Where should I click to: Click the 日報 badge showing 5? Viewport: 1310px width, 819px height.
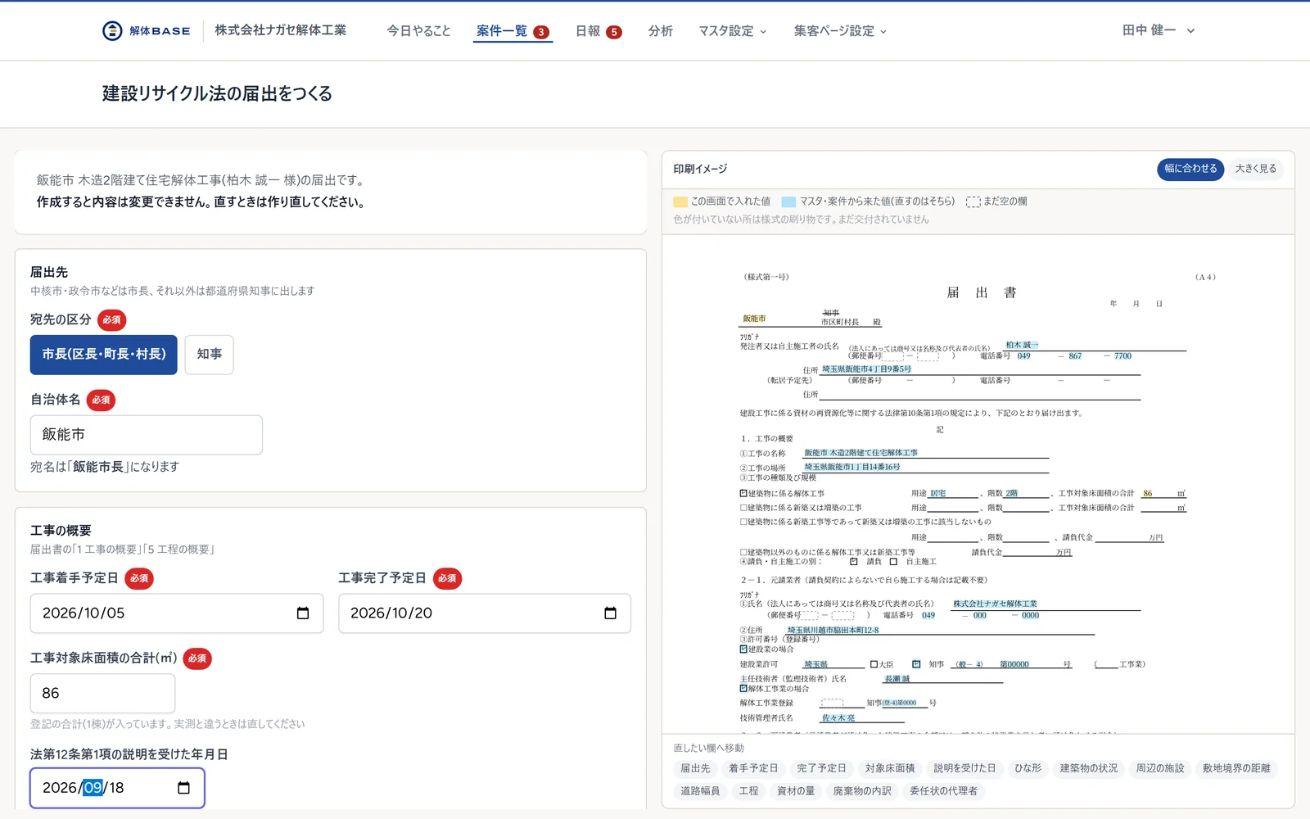coord(614,32)
